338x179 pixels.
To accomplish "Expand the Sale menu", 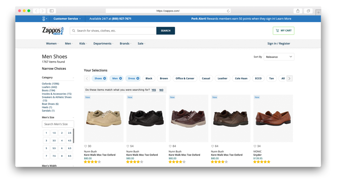I will tap(141, 44).
